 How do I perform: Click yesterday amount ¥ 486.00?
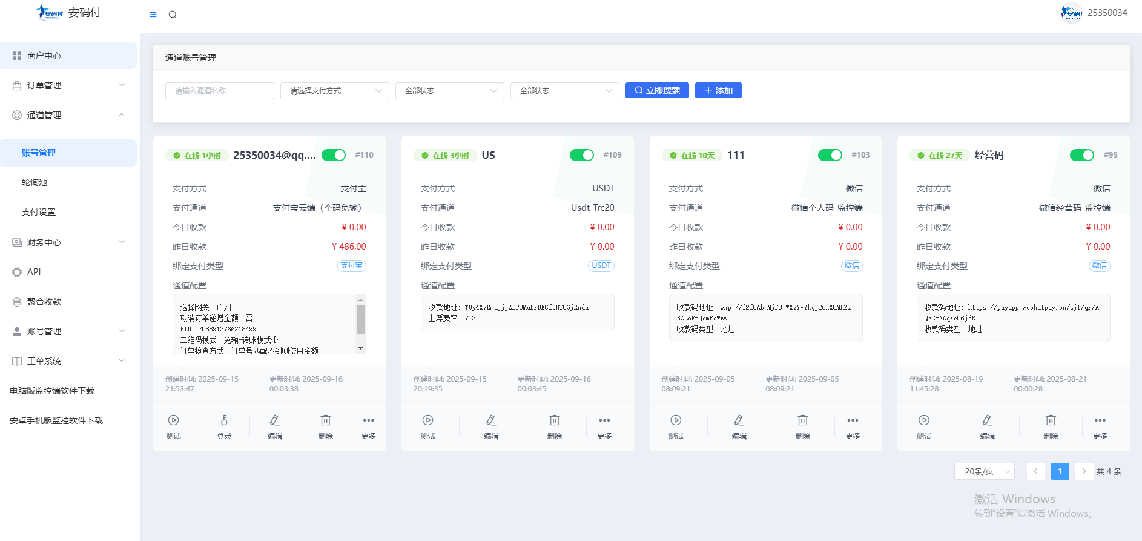pos(349,247)
